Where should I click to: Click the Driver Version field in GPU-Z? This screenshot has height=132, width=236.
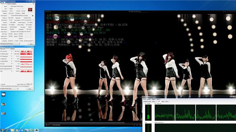pos(20,32)
